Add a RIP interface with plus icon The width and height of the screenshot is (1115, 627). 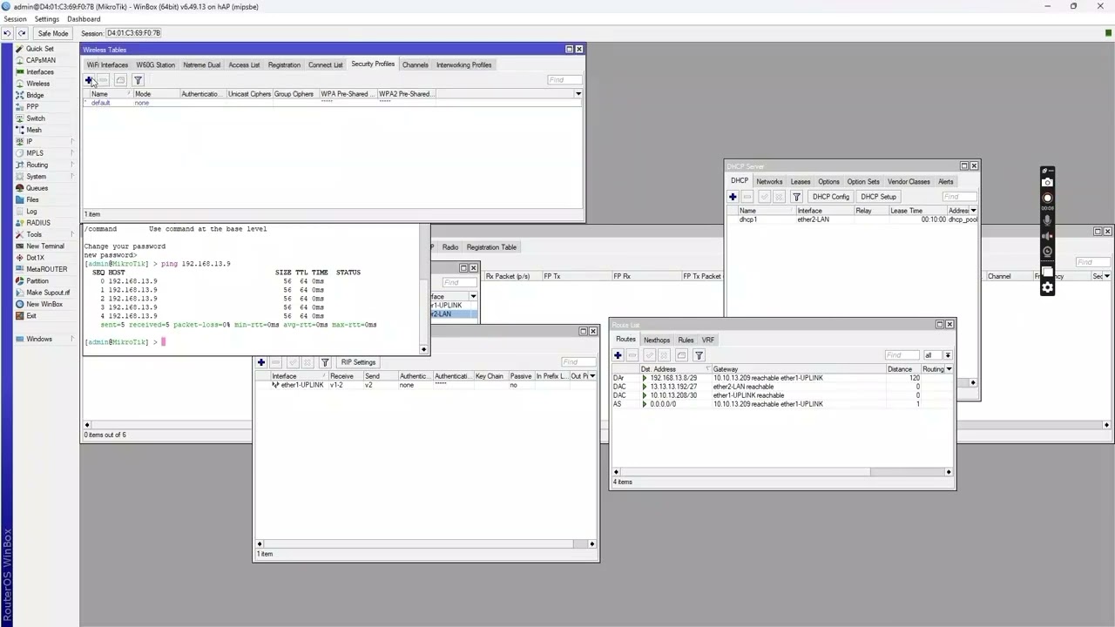pyautogui.click(x=260, y=362)
